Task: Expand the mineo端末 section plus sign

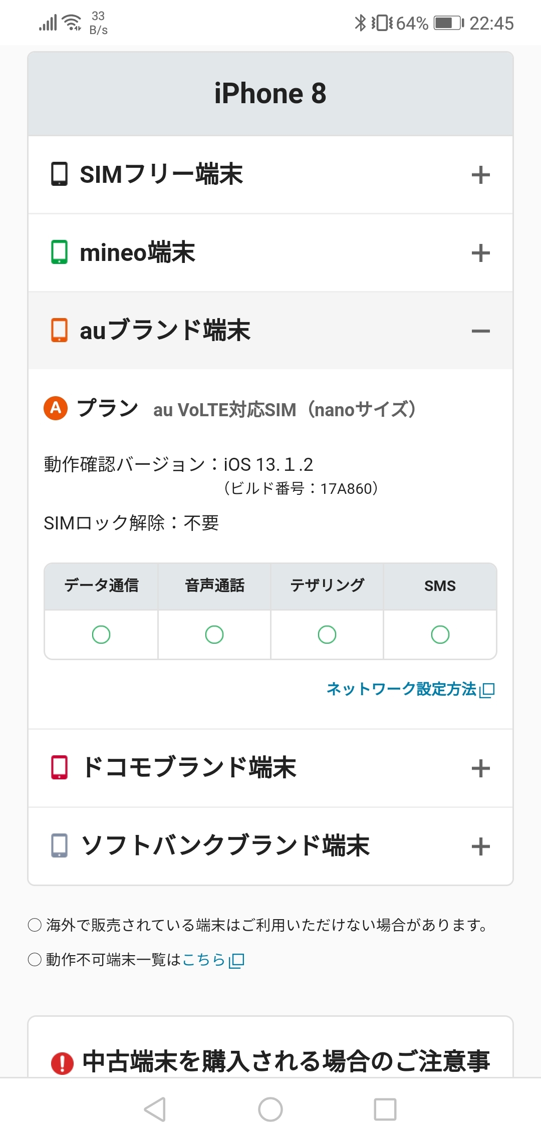Action: click(x=480, y=253)
